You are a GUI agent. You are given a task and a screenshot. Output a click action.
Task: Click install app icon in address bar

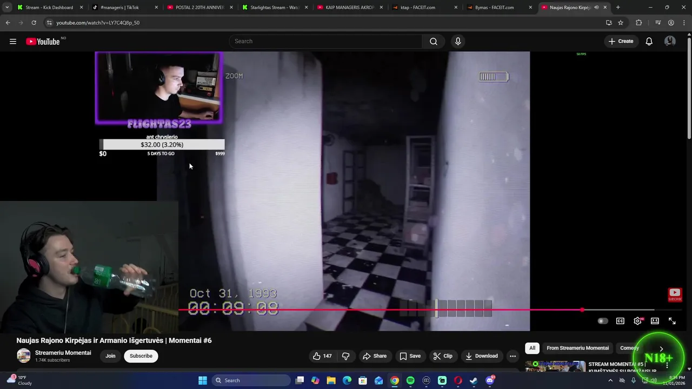click(609, 23)
